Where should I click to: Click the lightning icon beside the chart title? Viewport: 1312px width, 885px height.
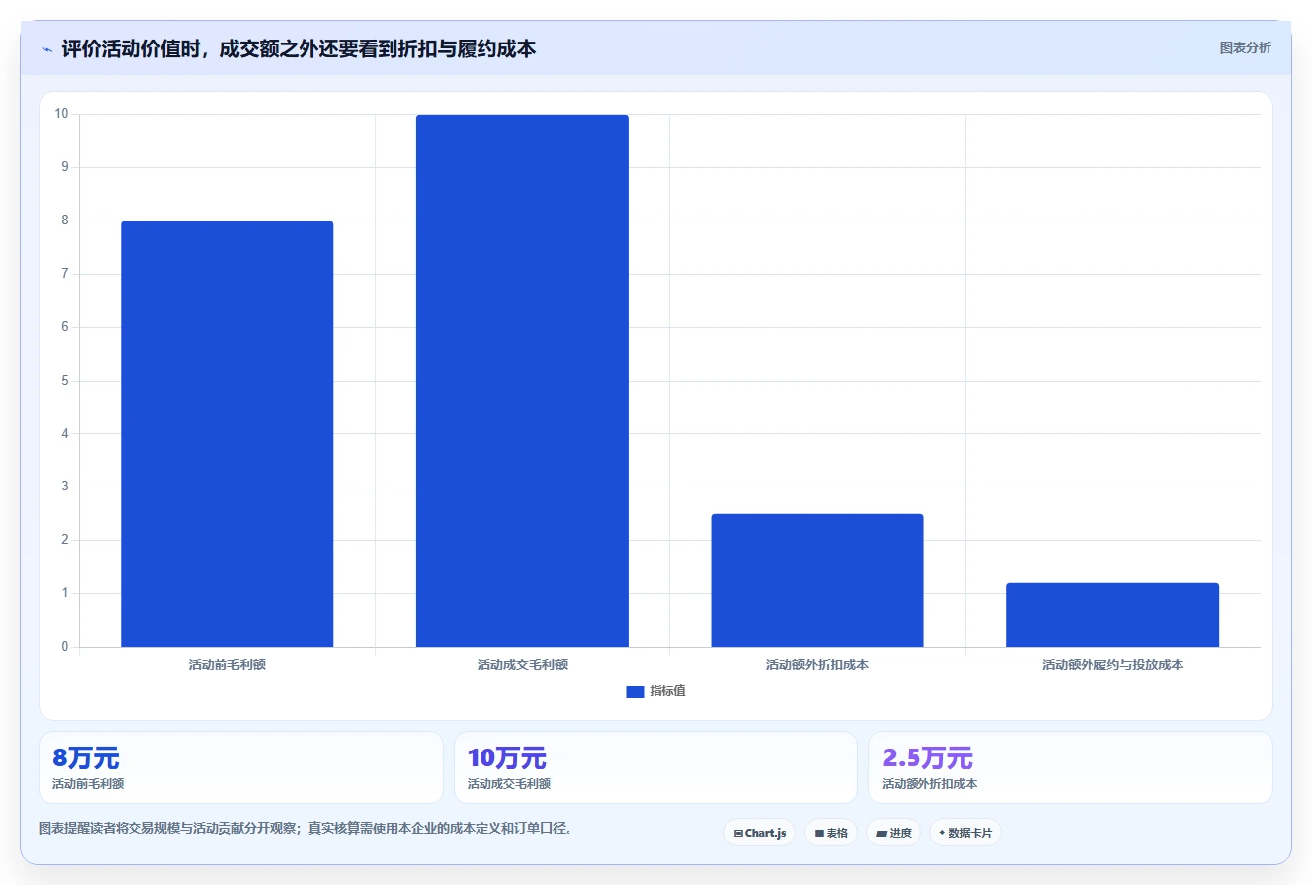click(x=46, y=49)
